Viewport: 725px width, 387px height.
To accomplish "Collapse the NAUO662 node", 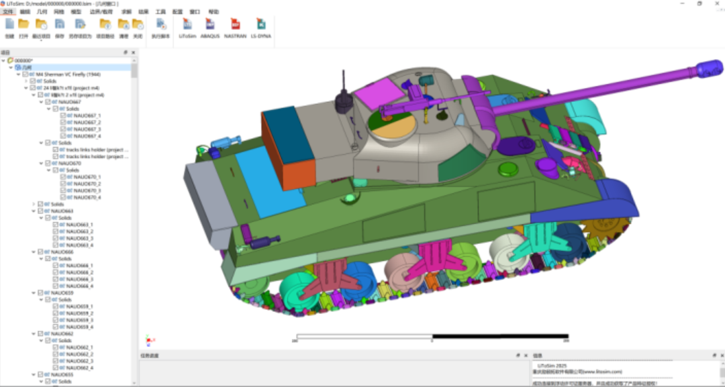I will (34, 333).
